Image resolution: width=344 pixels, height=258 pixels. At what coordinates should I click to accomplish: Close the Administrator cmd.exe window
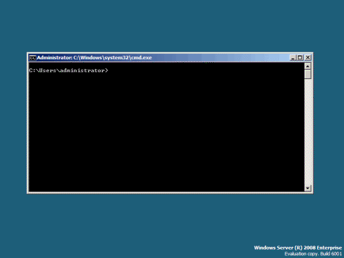point(308,58)
